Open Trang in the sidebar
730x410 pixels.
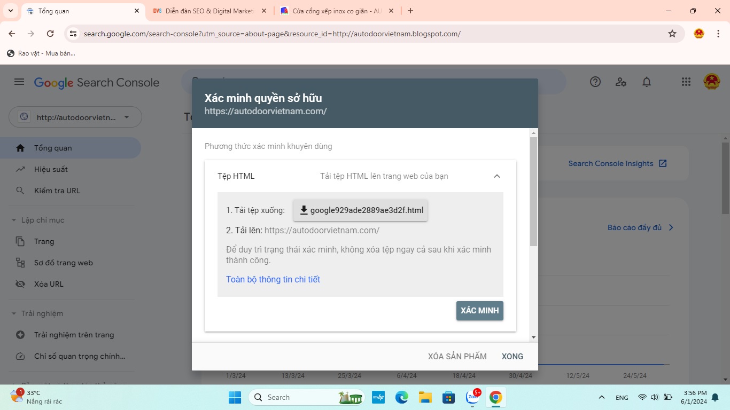71,241
